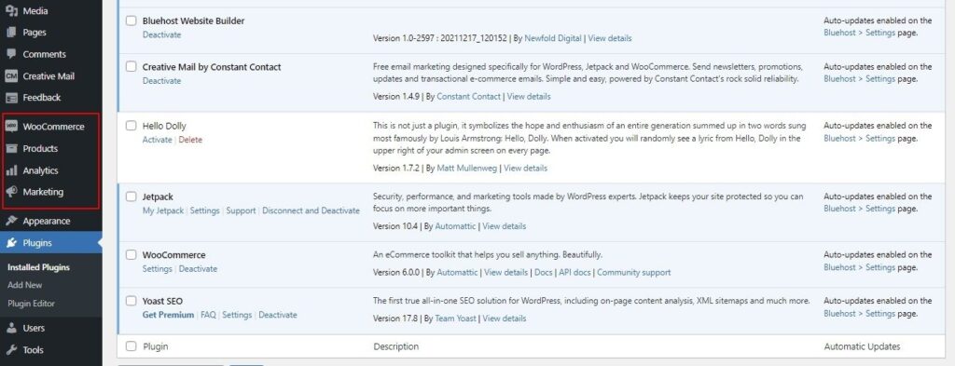Image resolution: width=955 pixels, height=366 pixels.
Task: Open the Newfold Digital author link
Action: (x=553, y=38)
